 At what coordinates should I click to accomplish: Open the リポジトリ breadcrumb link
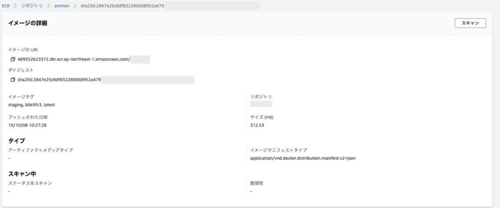(32, 5)
